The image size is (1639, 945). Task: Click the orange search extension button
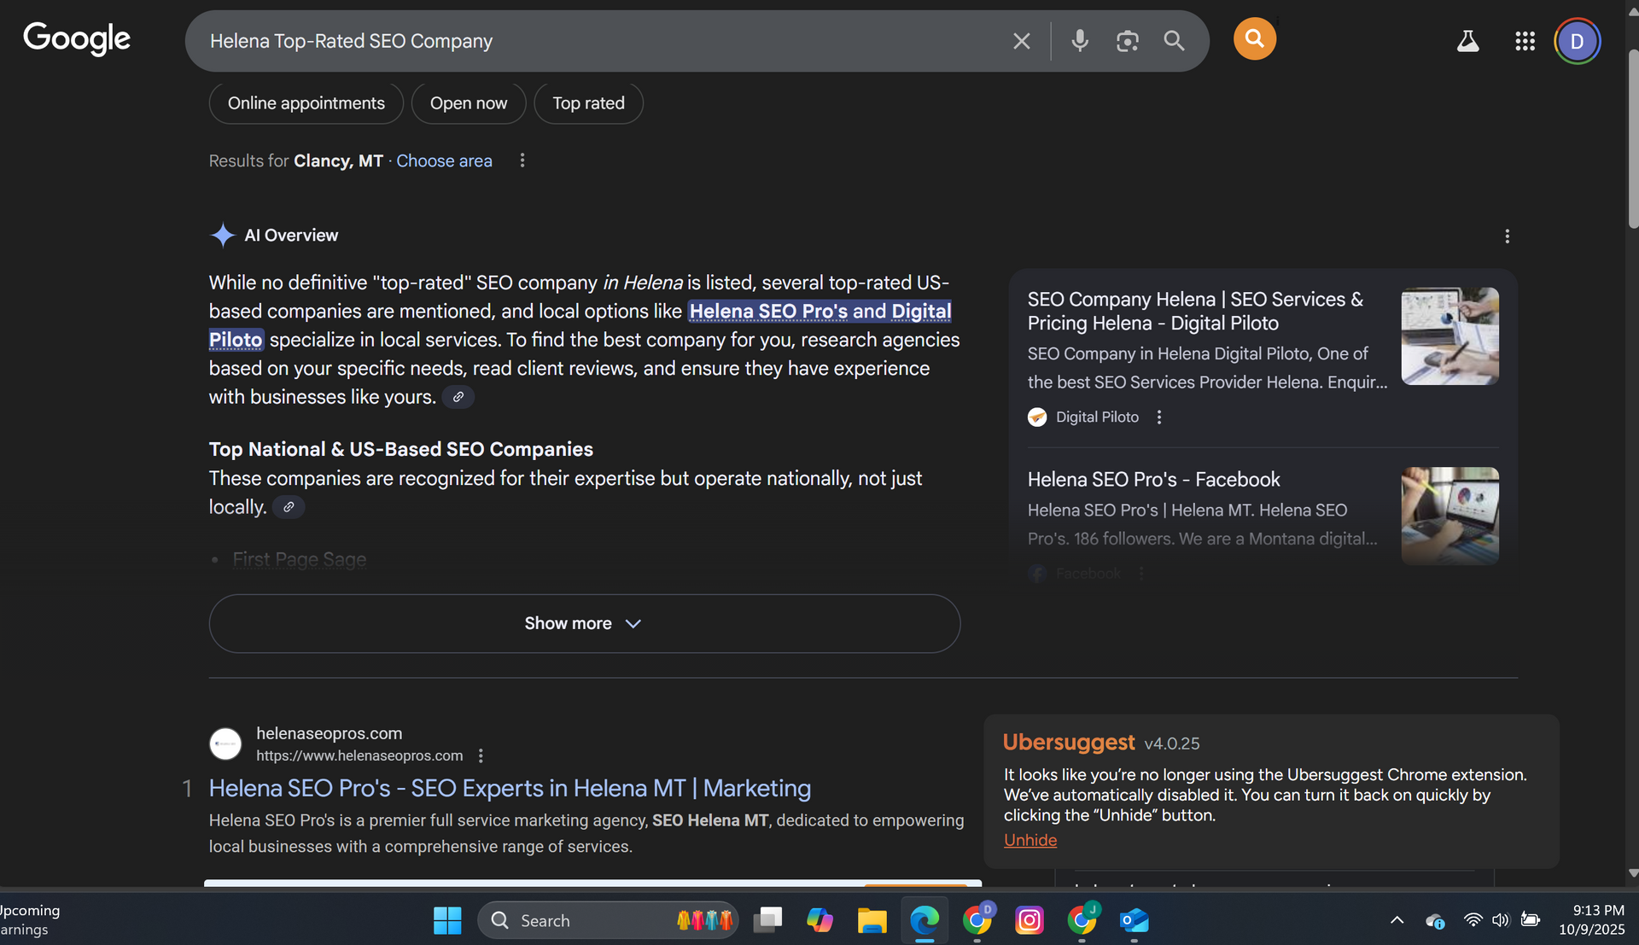(x=1254, y=39)
